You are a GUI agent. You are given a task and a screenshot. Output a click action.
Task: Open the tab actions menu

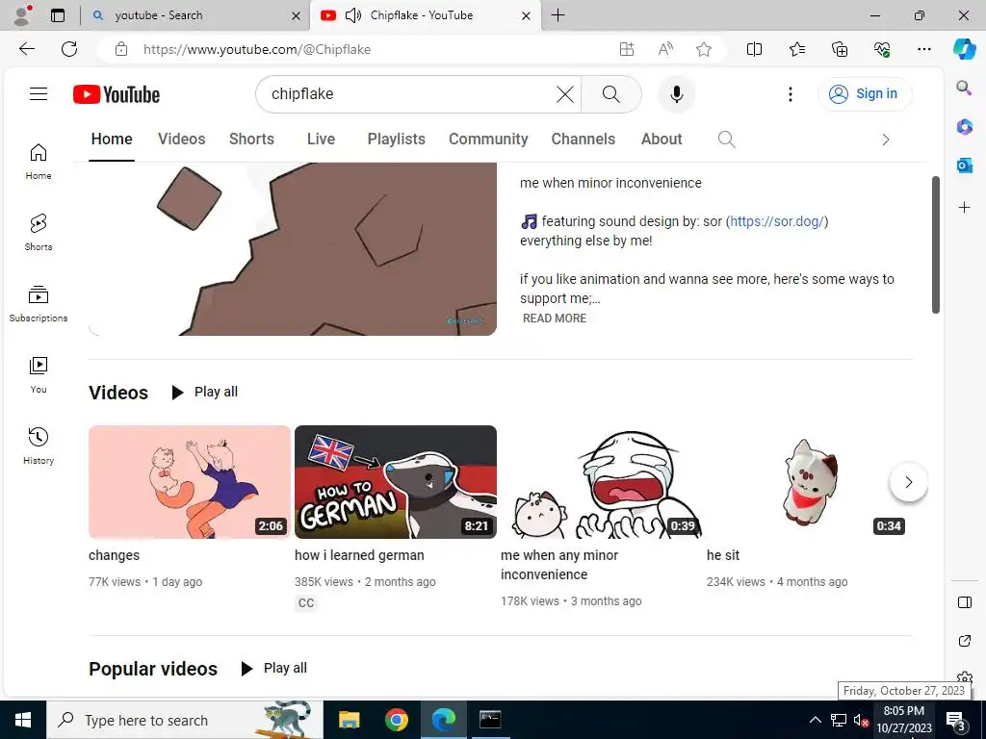57,15
